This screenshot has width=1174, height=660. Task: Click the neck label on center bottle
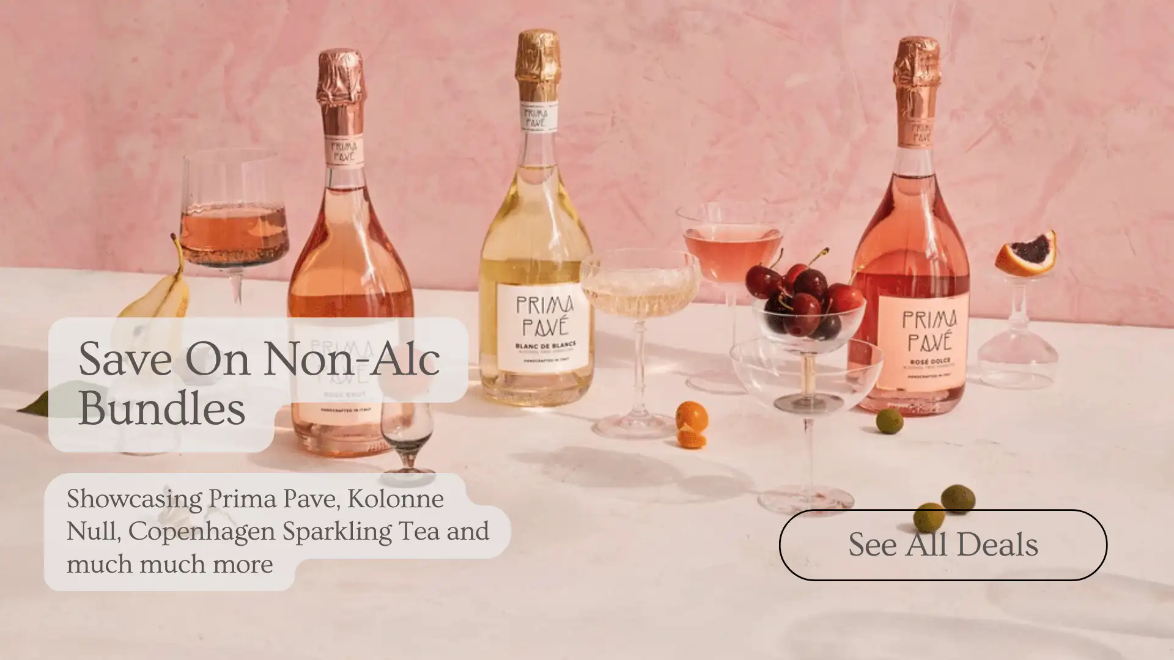[x=536, y=116]
